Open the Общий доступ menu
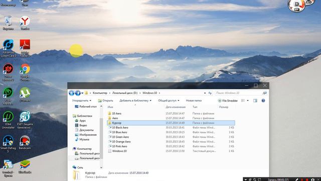The height and width of the screenshot is (181, 321). point(169,101)
